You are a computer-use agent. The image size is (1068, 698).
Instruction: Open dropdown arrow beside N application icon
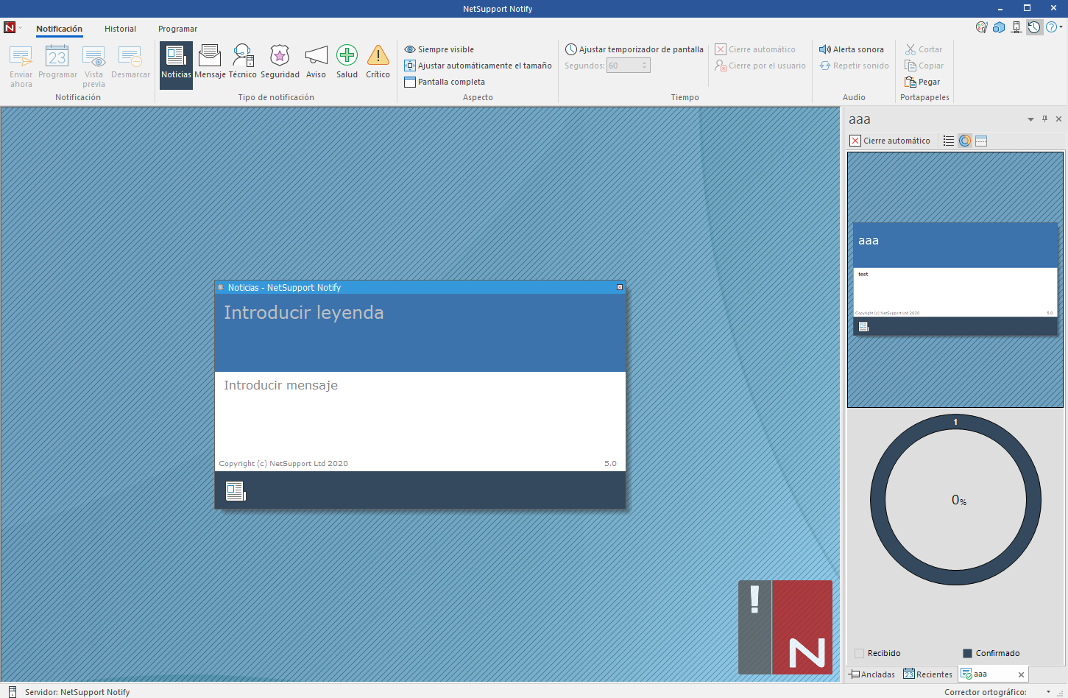pos(20,27)
